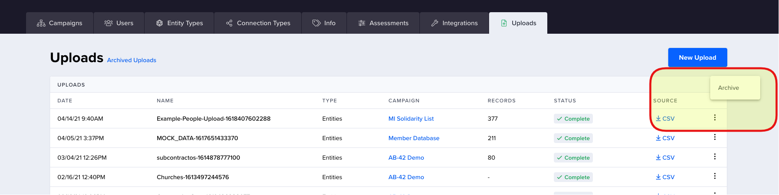Image resolution: width=779 pixels, height=195 pixels.
Task: Click date 02/16/21 12:40PM
Action: [x=81, y=177]
